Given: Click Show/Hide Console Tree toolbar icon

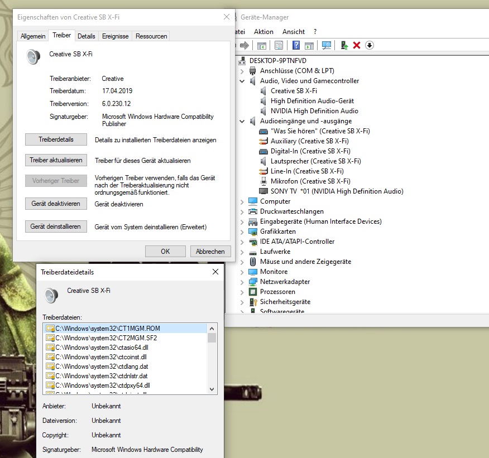Looking at the screenshot, I should tap(262, 46).
